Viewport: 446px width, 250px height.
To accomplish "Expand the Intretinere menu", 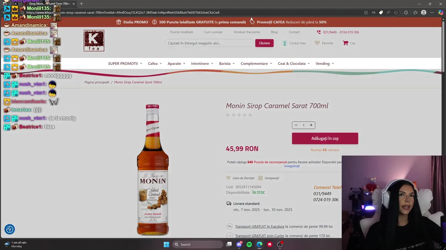I will point(202,64).
